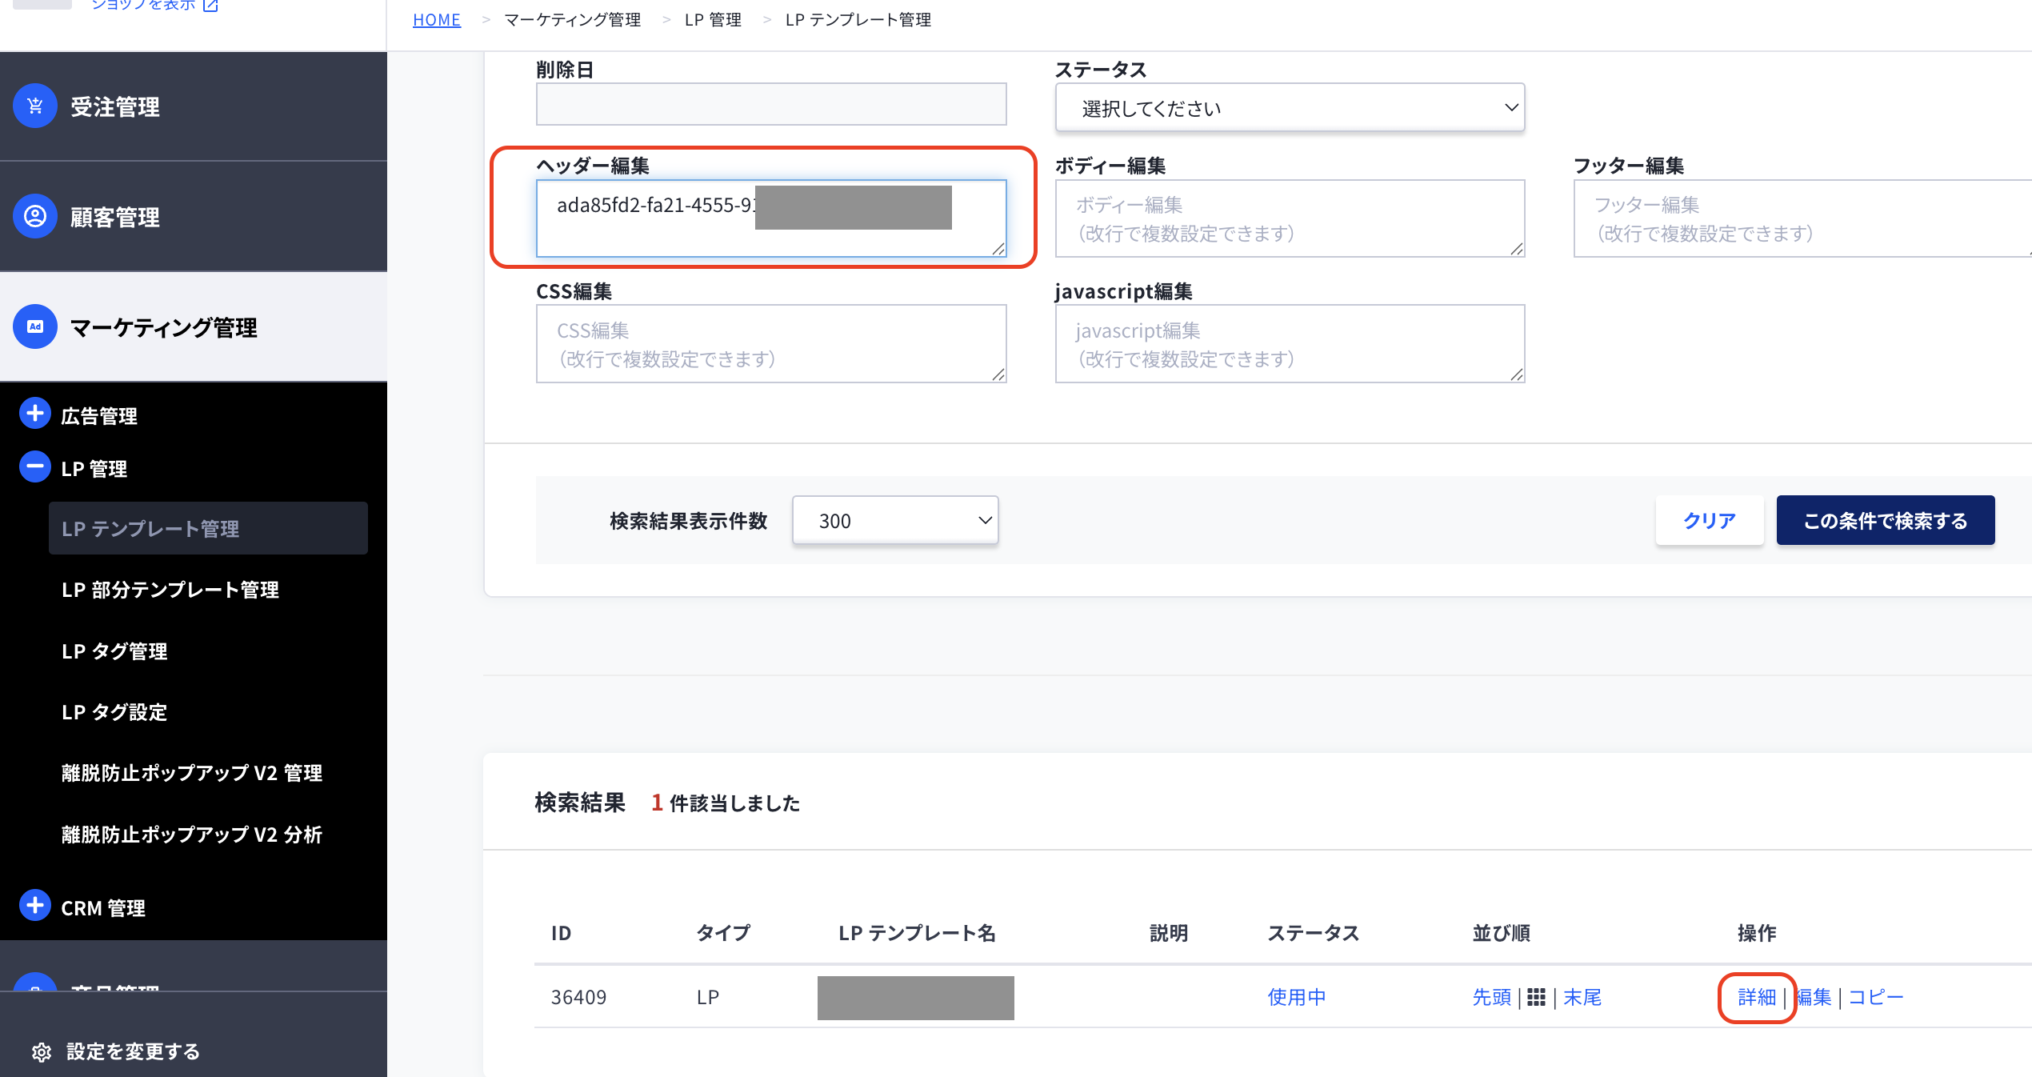The width and height of the screenshot is (2032, 1077).
Task: Click the 並び順 column header
Action: click(1502, 933)
